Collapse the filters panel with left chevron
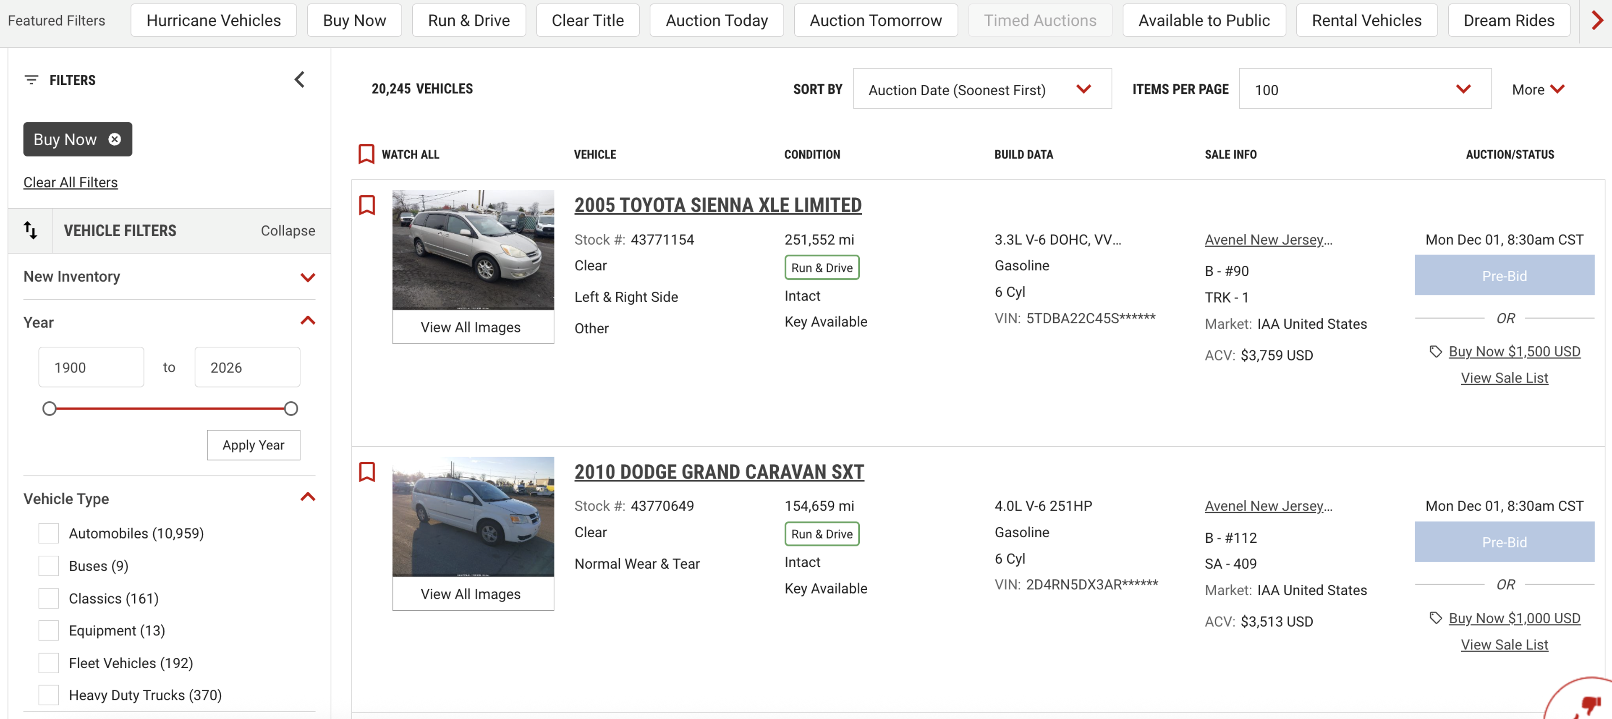 (x=300, y=79)
